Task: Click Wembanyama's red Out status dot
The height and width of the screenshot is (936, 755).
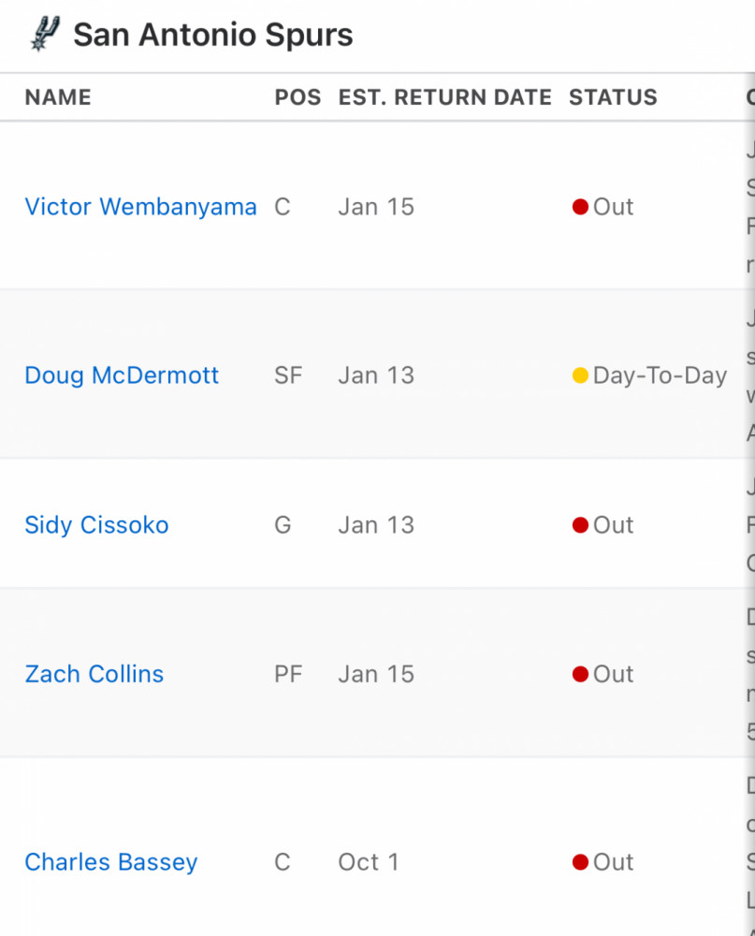Action: point(580,207)
